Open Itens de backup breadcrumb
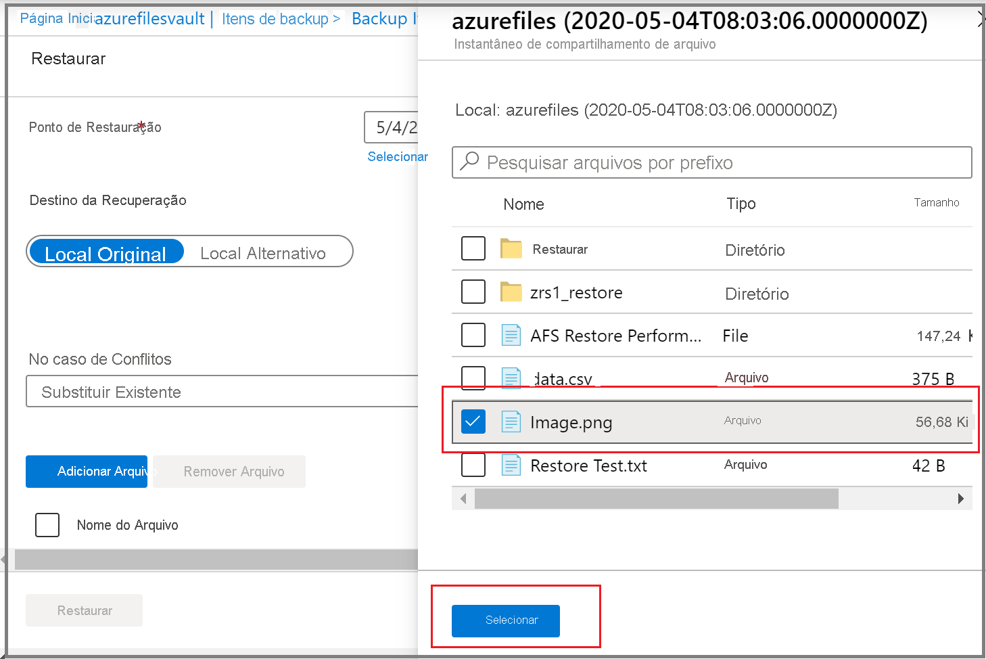The height and width of the screenshot is (659, 986). (275, 19)
